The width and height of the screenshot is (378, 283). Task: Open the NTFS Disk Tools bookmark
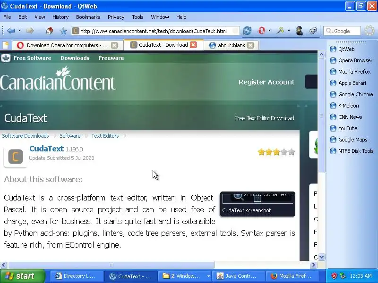coord(352,151)
